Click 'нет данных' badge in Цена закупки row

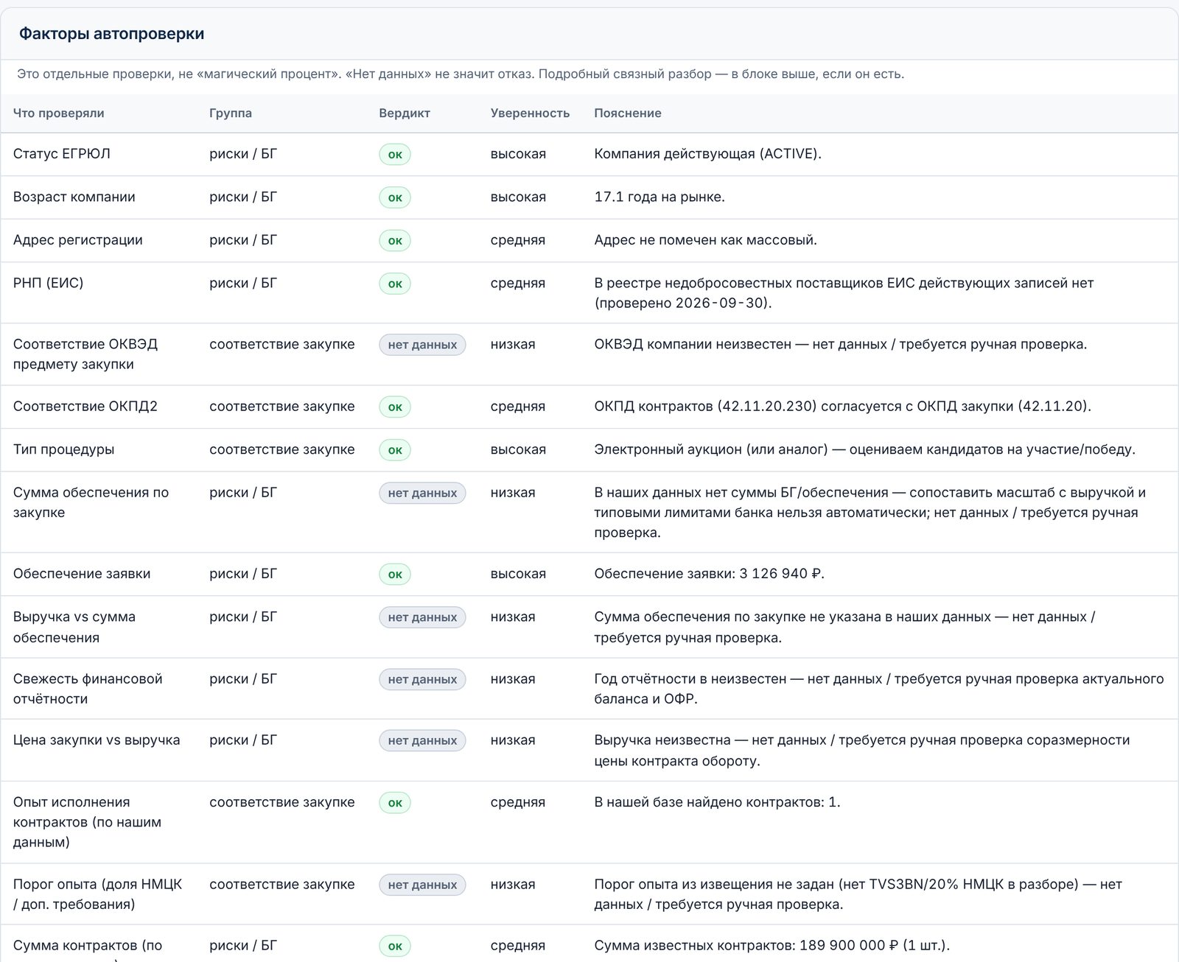coord(422,740)
